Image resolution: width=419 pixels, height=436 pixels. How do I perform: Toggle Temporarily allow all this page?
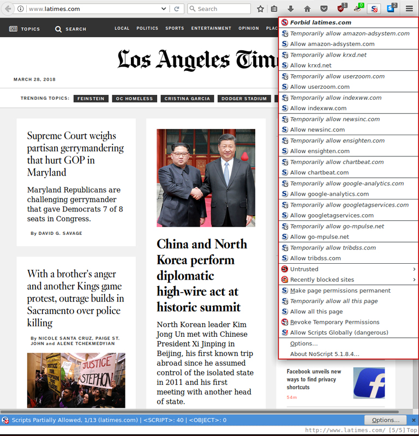coord(333,301)
